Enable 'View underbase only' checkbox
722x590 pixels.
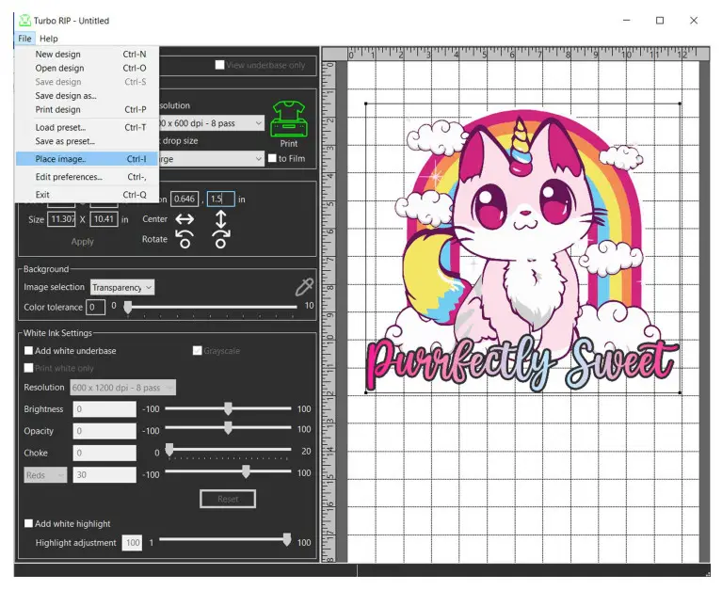tap(219, 65)
